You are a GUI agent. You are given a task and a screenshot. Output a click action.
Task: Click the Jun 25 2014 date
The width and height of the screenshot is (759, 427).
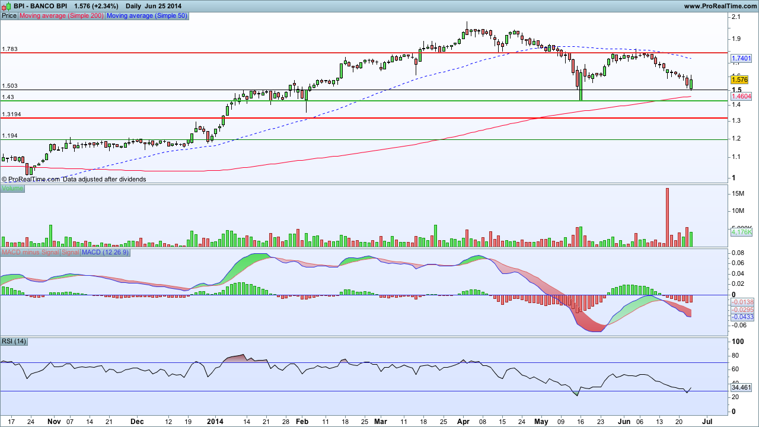(162, 6)
